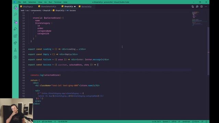Click the 'order' field on line 20
Viewport: 219px width, 123px height.
(40, 28)
